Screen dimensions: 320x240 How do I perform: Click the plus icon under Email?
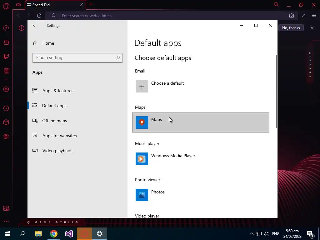click(x=142, y=86)
